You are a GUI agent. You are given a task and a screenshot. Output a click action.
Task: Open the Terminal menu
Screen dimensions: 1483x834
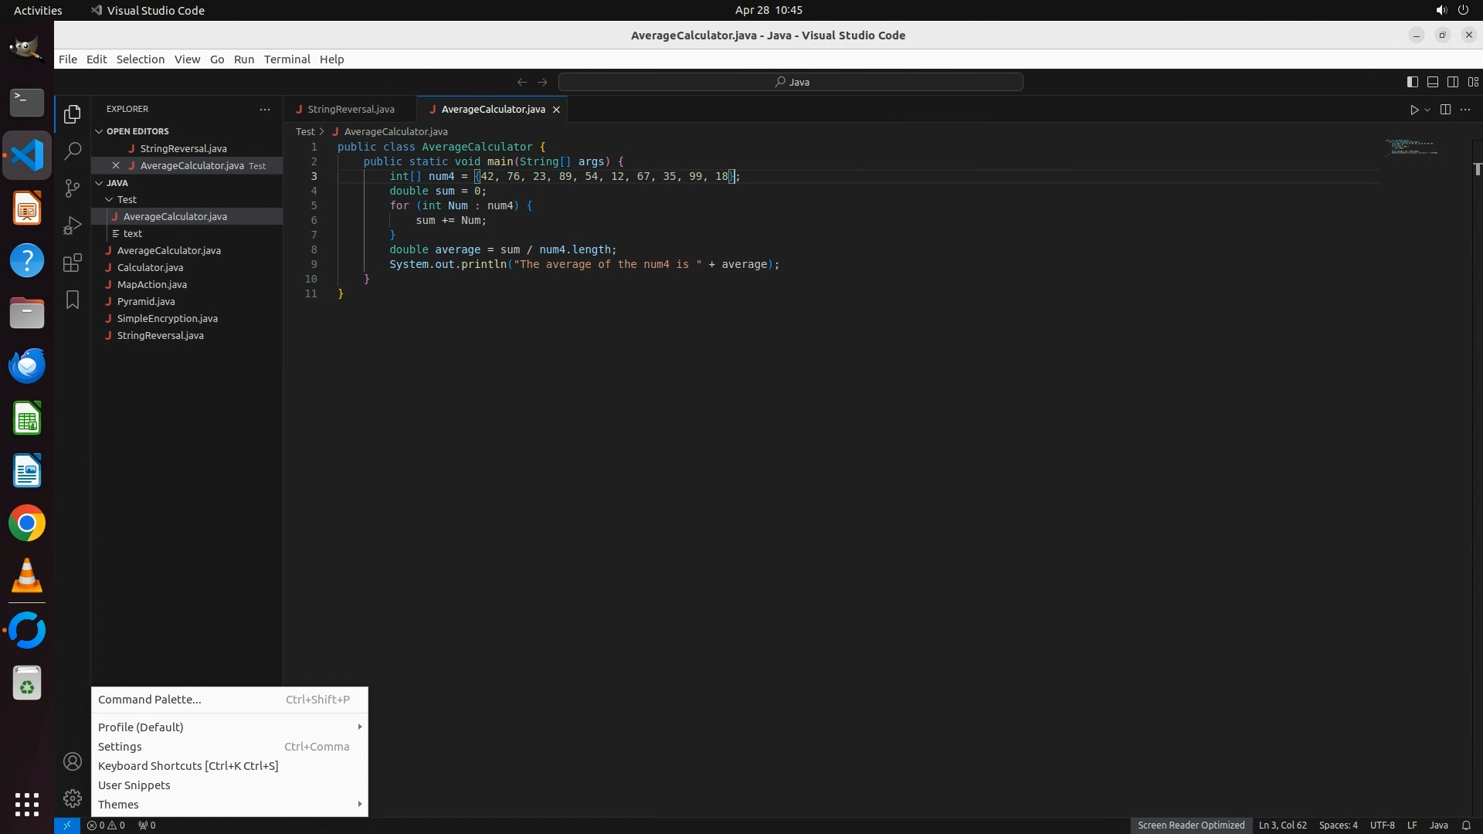(287, 59)
